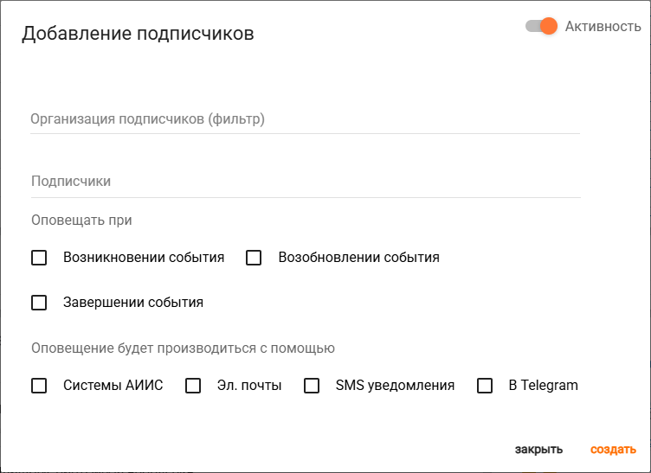Toggle the Активность switch
The image size is (651, 473).
[541, 26]
